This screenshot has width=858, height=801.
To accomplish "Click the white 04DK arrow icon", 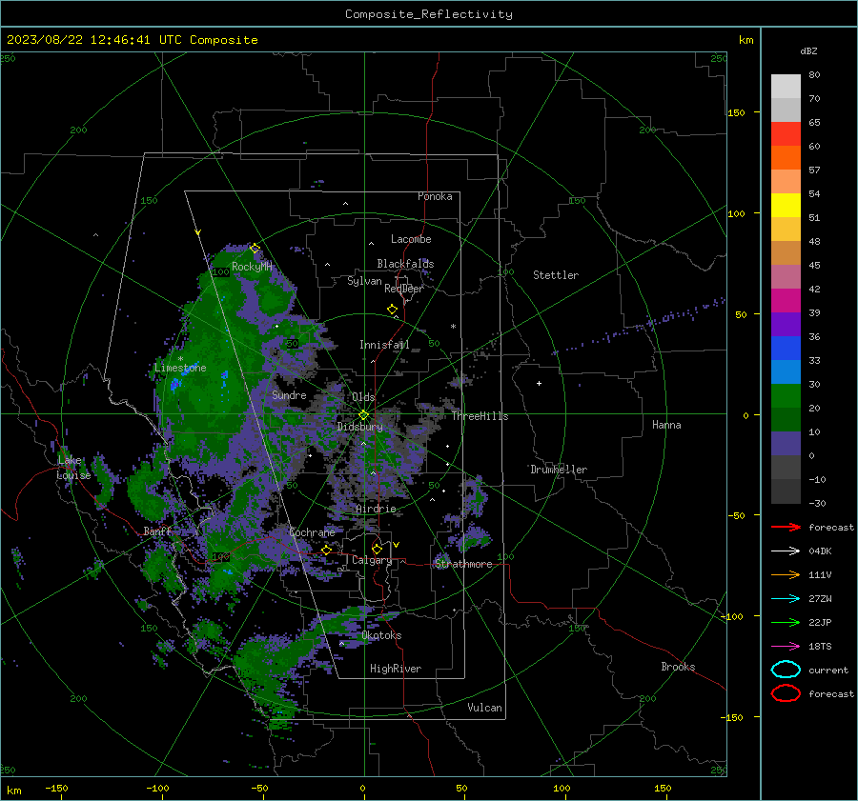I will point(786,551).
